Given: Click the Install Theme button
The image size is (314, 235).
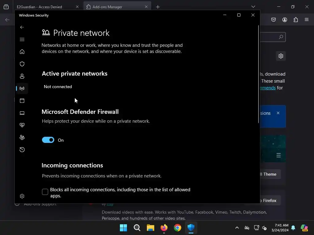Looking at the screenshot, I should (x=270, y=174).
